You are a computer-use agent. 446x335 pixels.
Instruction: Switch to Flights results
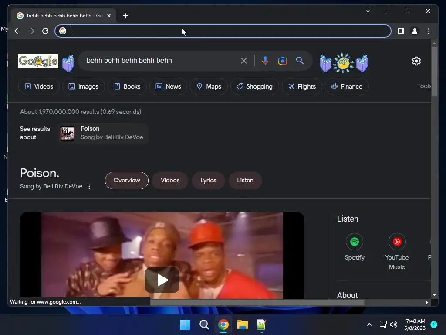tap(302, 86)
